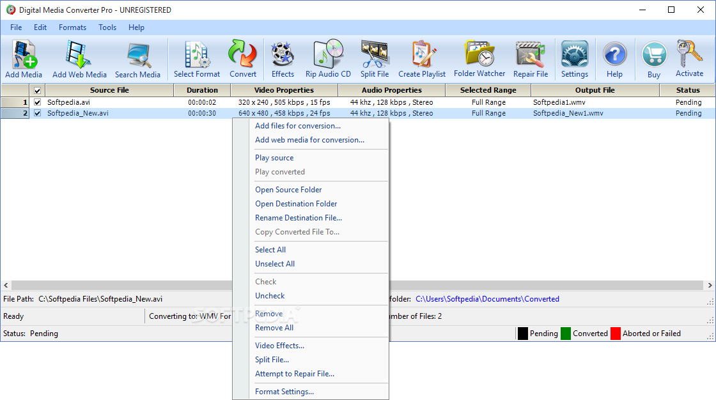
Task: Click the Add Media toolbar icon
Action: click(x=24, y=59)
